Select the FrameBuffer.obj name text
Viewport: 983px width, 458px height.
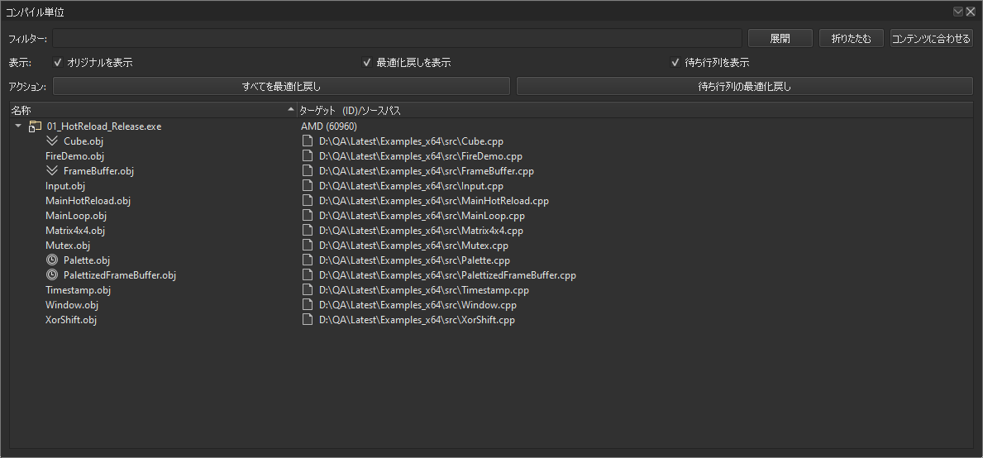click(98, 170)
